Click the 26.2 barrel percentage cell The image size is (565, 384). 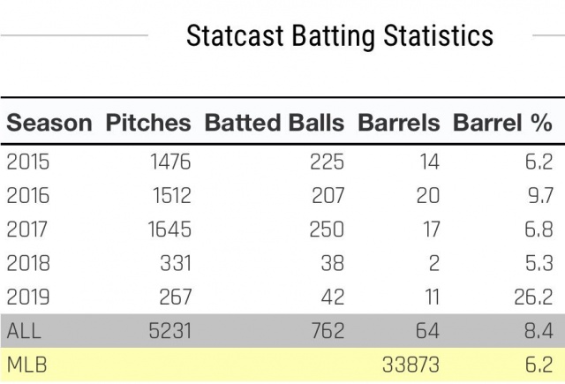point(531,297)
